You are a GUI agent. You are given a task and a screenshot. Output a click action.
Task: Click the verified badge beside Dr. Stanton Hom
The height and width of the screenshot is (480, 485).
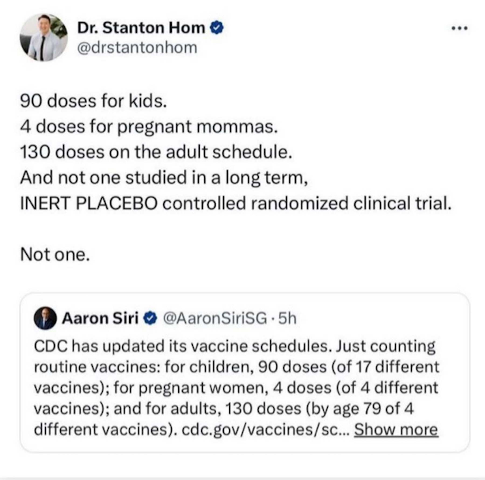tap(217, 28)
